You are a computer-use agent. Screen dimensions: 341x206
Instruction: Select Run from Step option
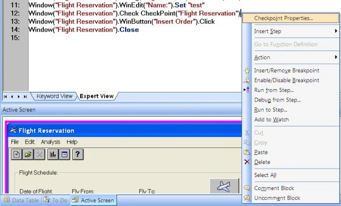[x=290, y=90]
